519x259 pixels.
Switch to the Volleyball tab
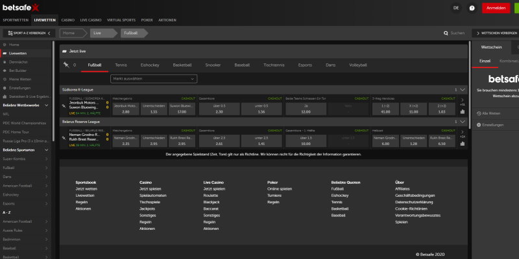coord(358,65)
